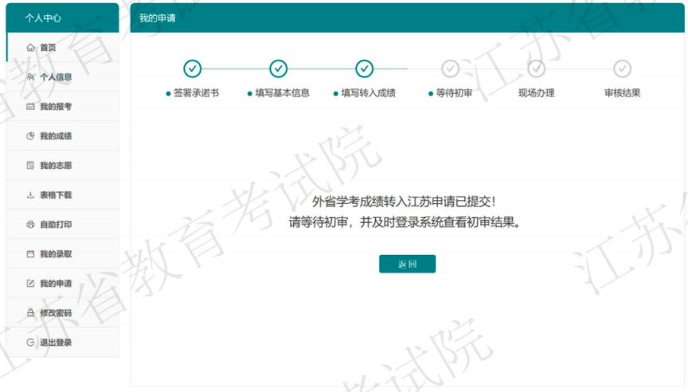Click the 签署承诺书 step label
This screenshot has width=688, height=392.
196,92
